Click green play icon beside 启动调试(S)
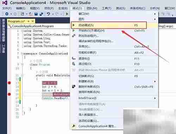 [74, 25]
